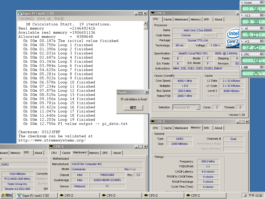Open Memory tab in top CPU-Z window
Screen dimensions: 265x199
[196, 19]
